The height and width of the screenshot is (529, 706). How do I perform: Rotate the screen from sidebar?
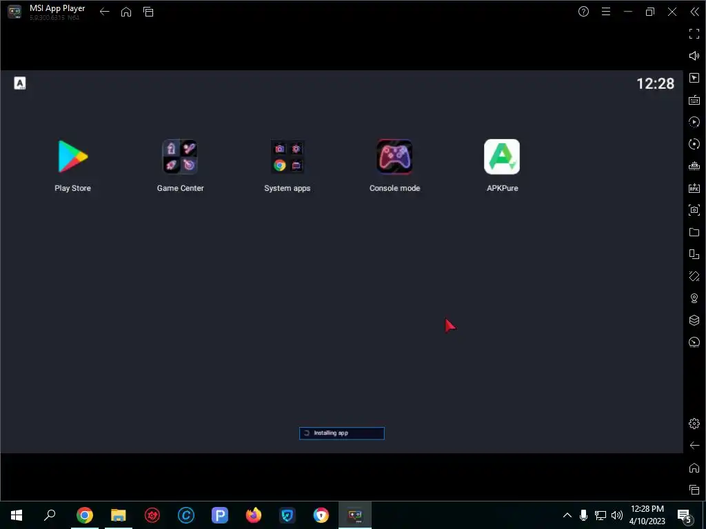pos(694,276)
